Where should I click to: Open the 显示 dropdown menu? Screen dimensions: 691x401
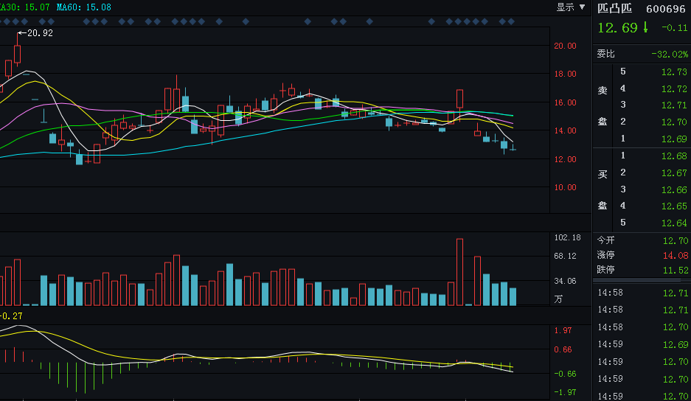coord(571,7)
